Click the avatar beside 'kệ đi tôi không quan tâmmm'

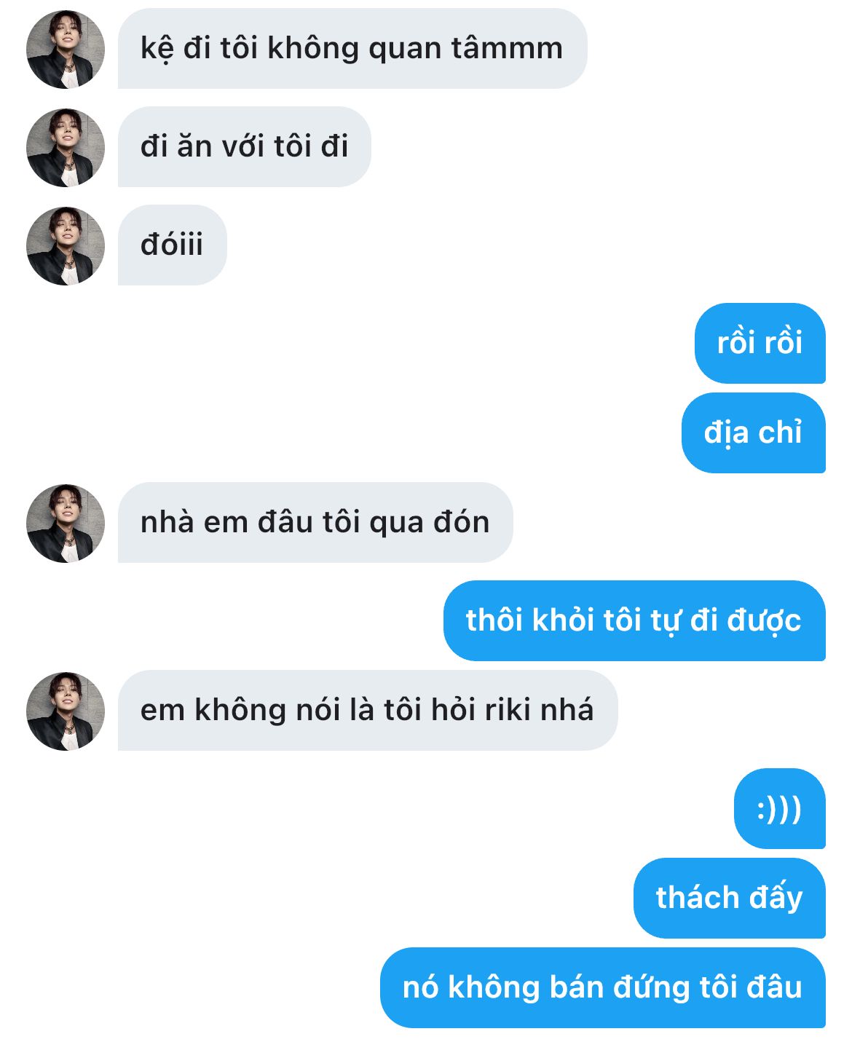click(x=66, y=49)
